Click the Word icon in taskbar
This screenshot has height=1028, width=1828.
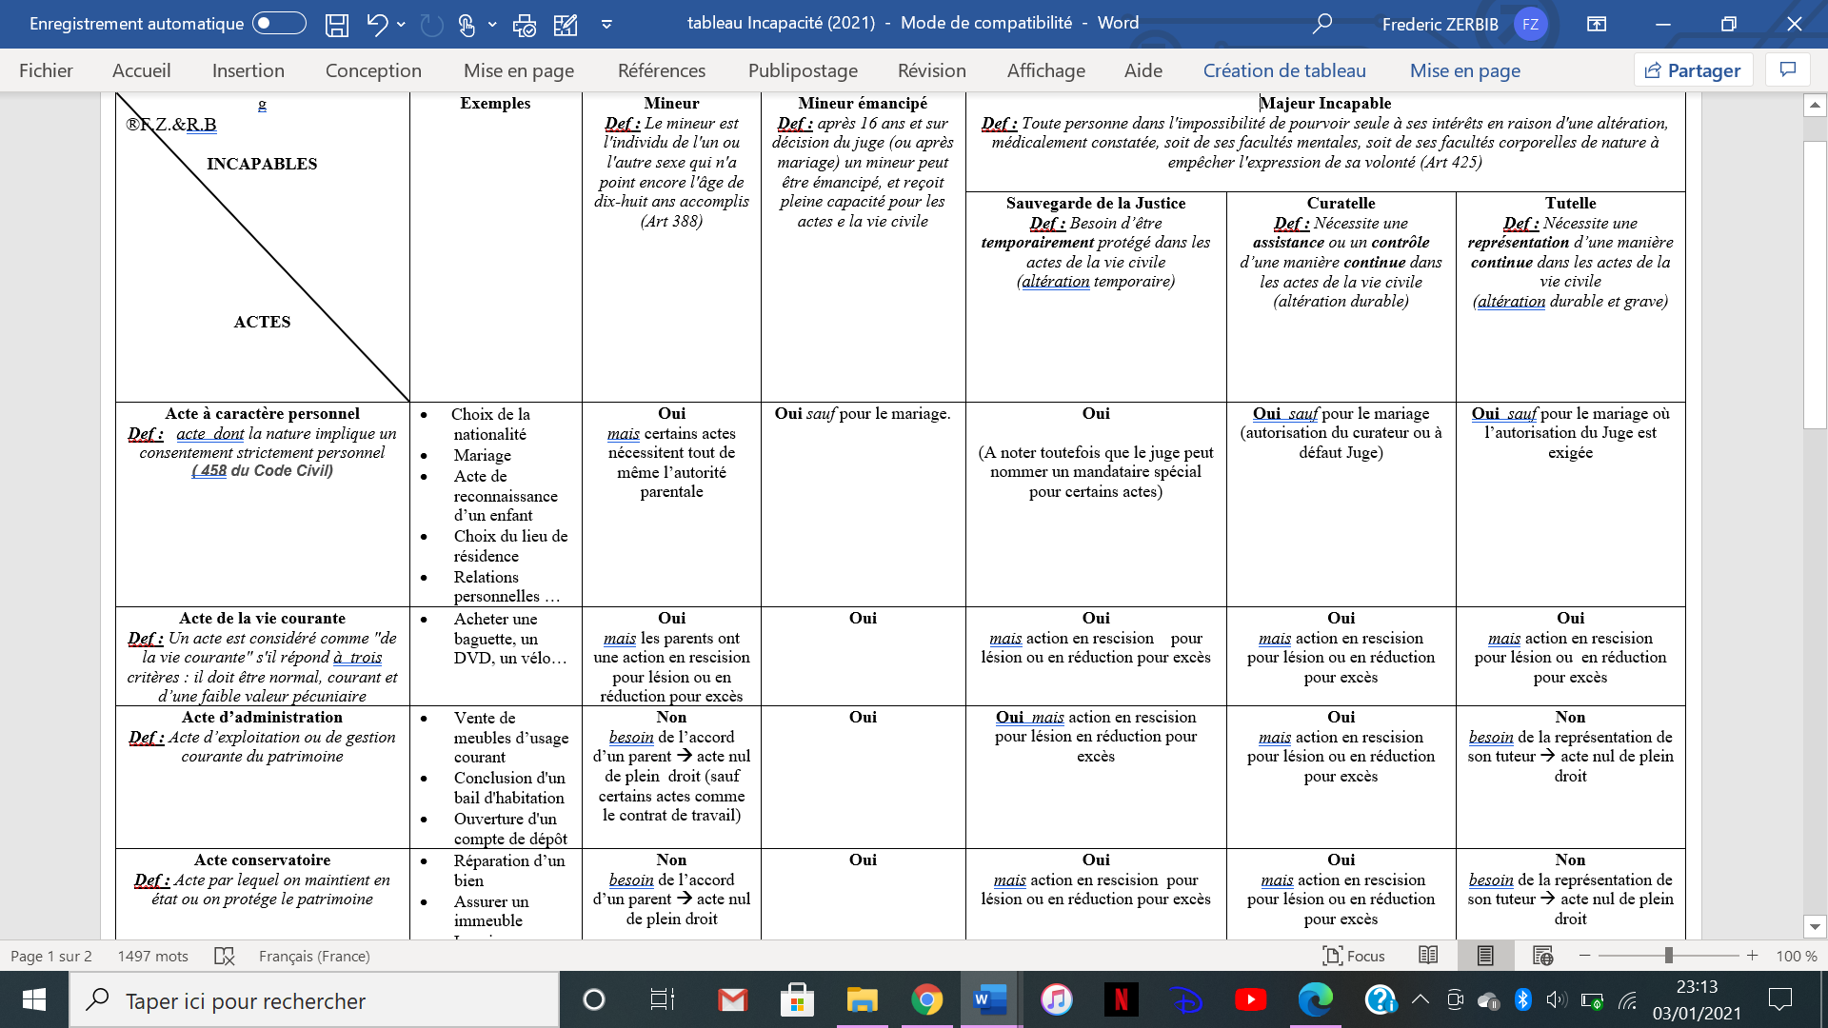[x=991, y=999]
